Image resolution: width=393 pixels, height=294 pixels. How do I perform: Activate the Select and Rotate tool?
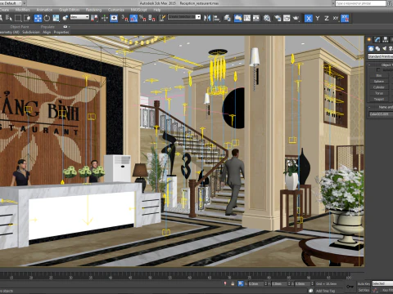(x=47, y=18)
